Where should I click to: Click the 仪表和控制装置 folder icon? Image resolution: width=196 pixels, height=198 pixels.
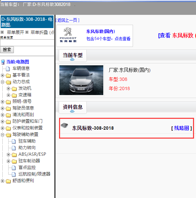(8, 128)
